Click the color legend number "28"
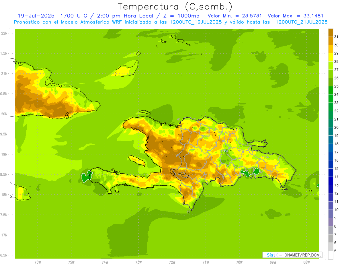The height and width of the screenshot is (266, 344). 337,62
